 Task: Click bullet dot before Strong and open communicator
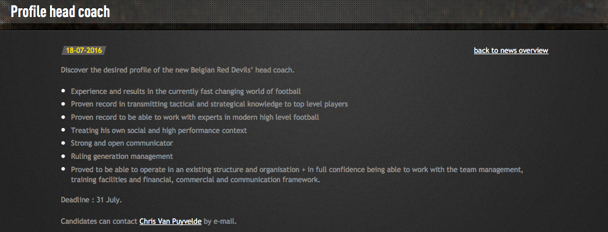pos(64,143)
